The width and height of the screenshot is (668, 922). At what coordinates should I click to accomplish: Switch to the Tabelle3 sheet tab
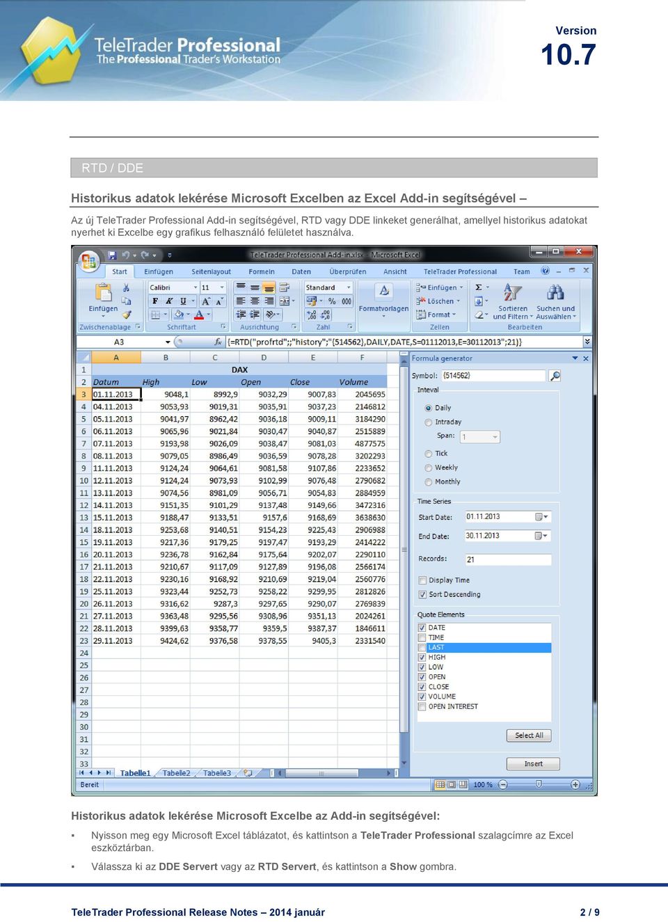pos(217,773)
